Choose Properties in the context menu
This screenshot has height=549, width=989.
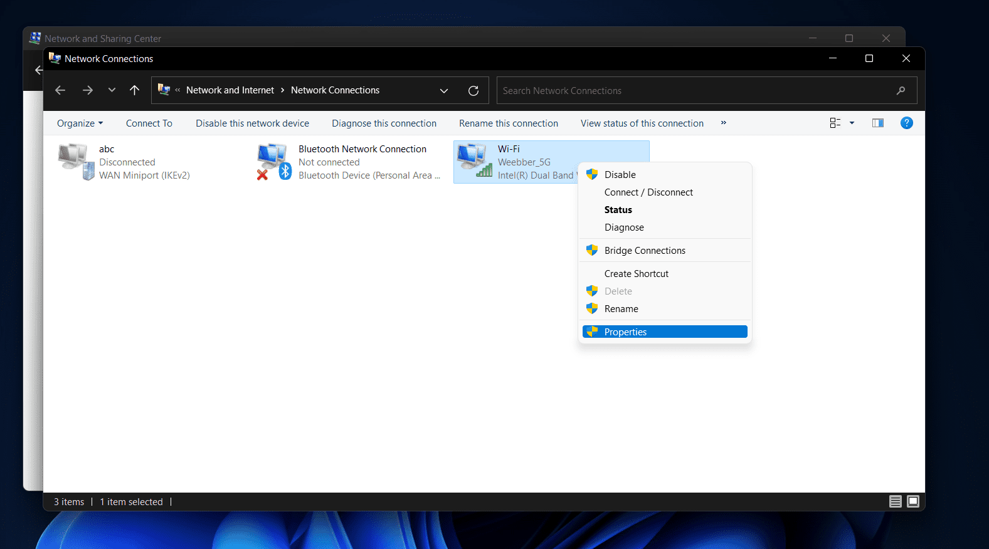[x=665, y=332]
